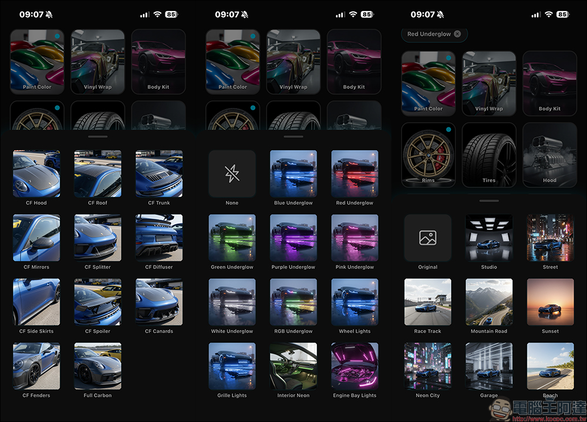Apply the Full Carbon option
587x422 pixels.
pyautogui.click(x=97, y=366)
